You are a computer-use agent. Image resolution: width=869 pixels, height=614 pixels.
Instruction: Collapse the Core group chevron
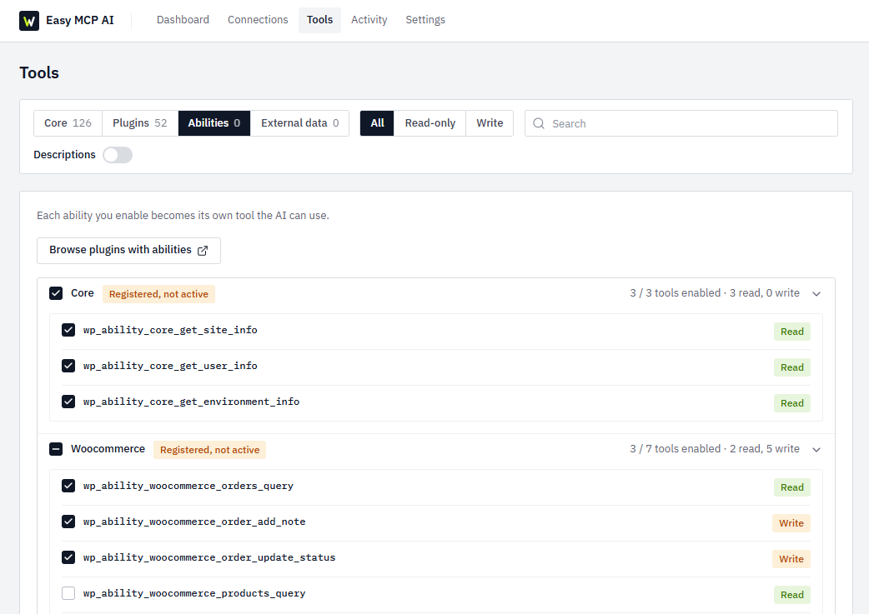(816, 294)
